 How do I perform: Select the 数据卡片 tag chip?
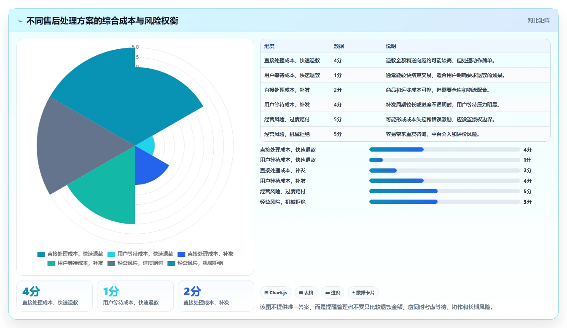(363, 293)
